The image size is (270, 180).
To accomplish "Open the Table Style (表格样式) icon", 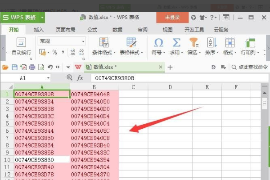I will coord(131,42).
